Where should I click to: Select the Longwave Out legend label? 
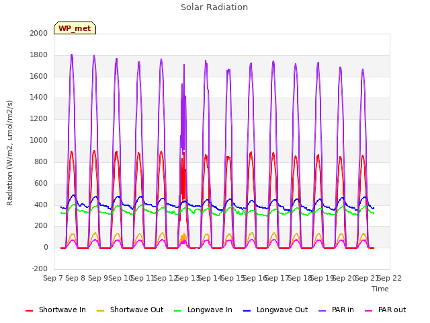[x=282, y=310]
